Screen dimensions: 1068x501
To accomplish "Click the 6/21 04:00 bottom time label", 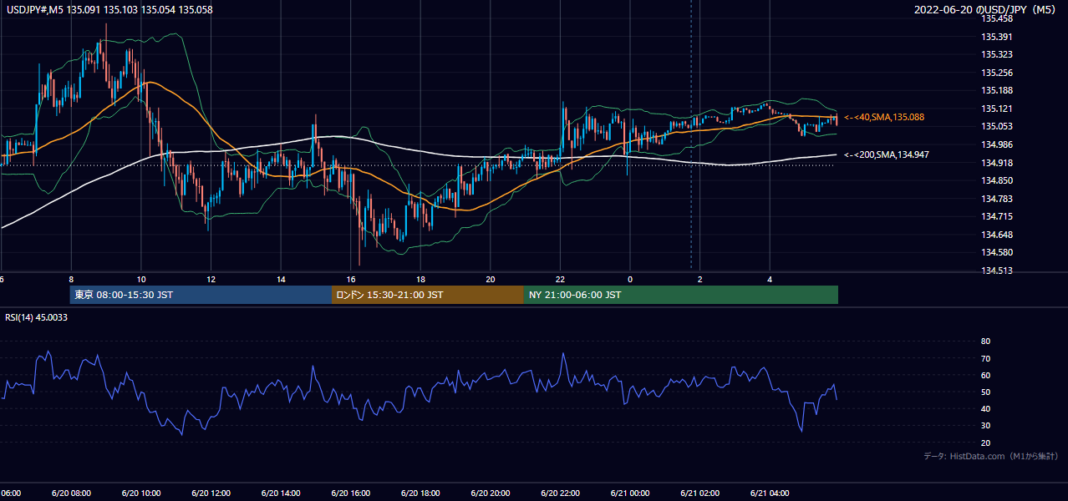I will pos(770,493).
